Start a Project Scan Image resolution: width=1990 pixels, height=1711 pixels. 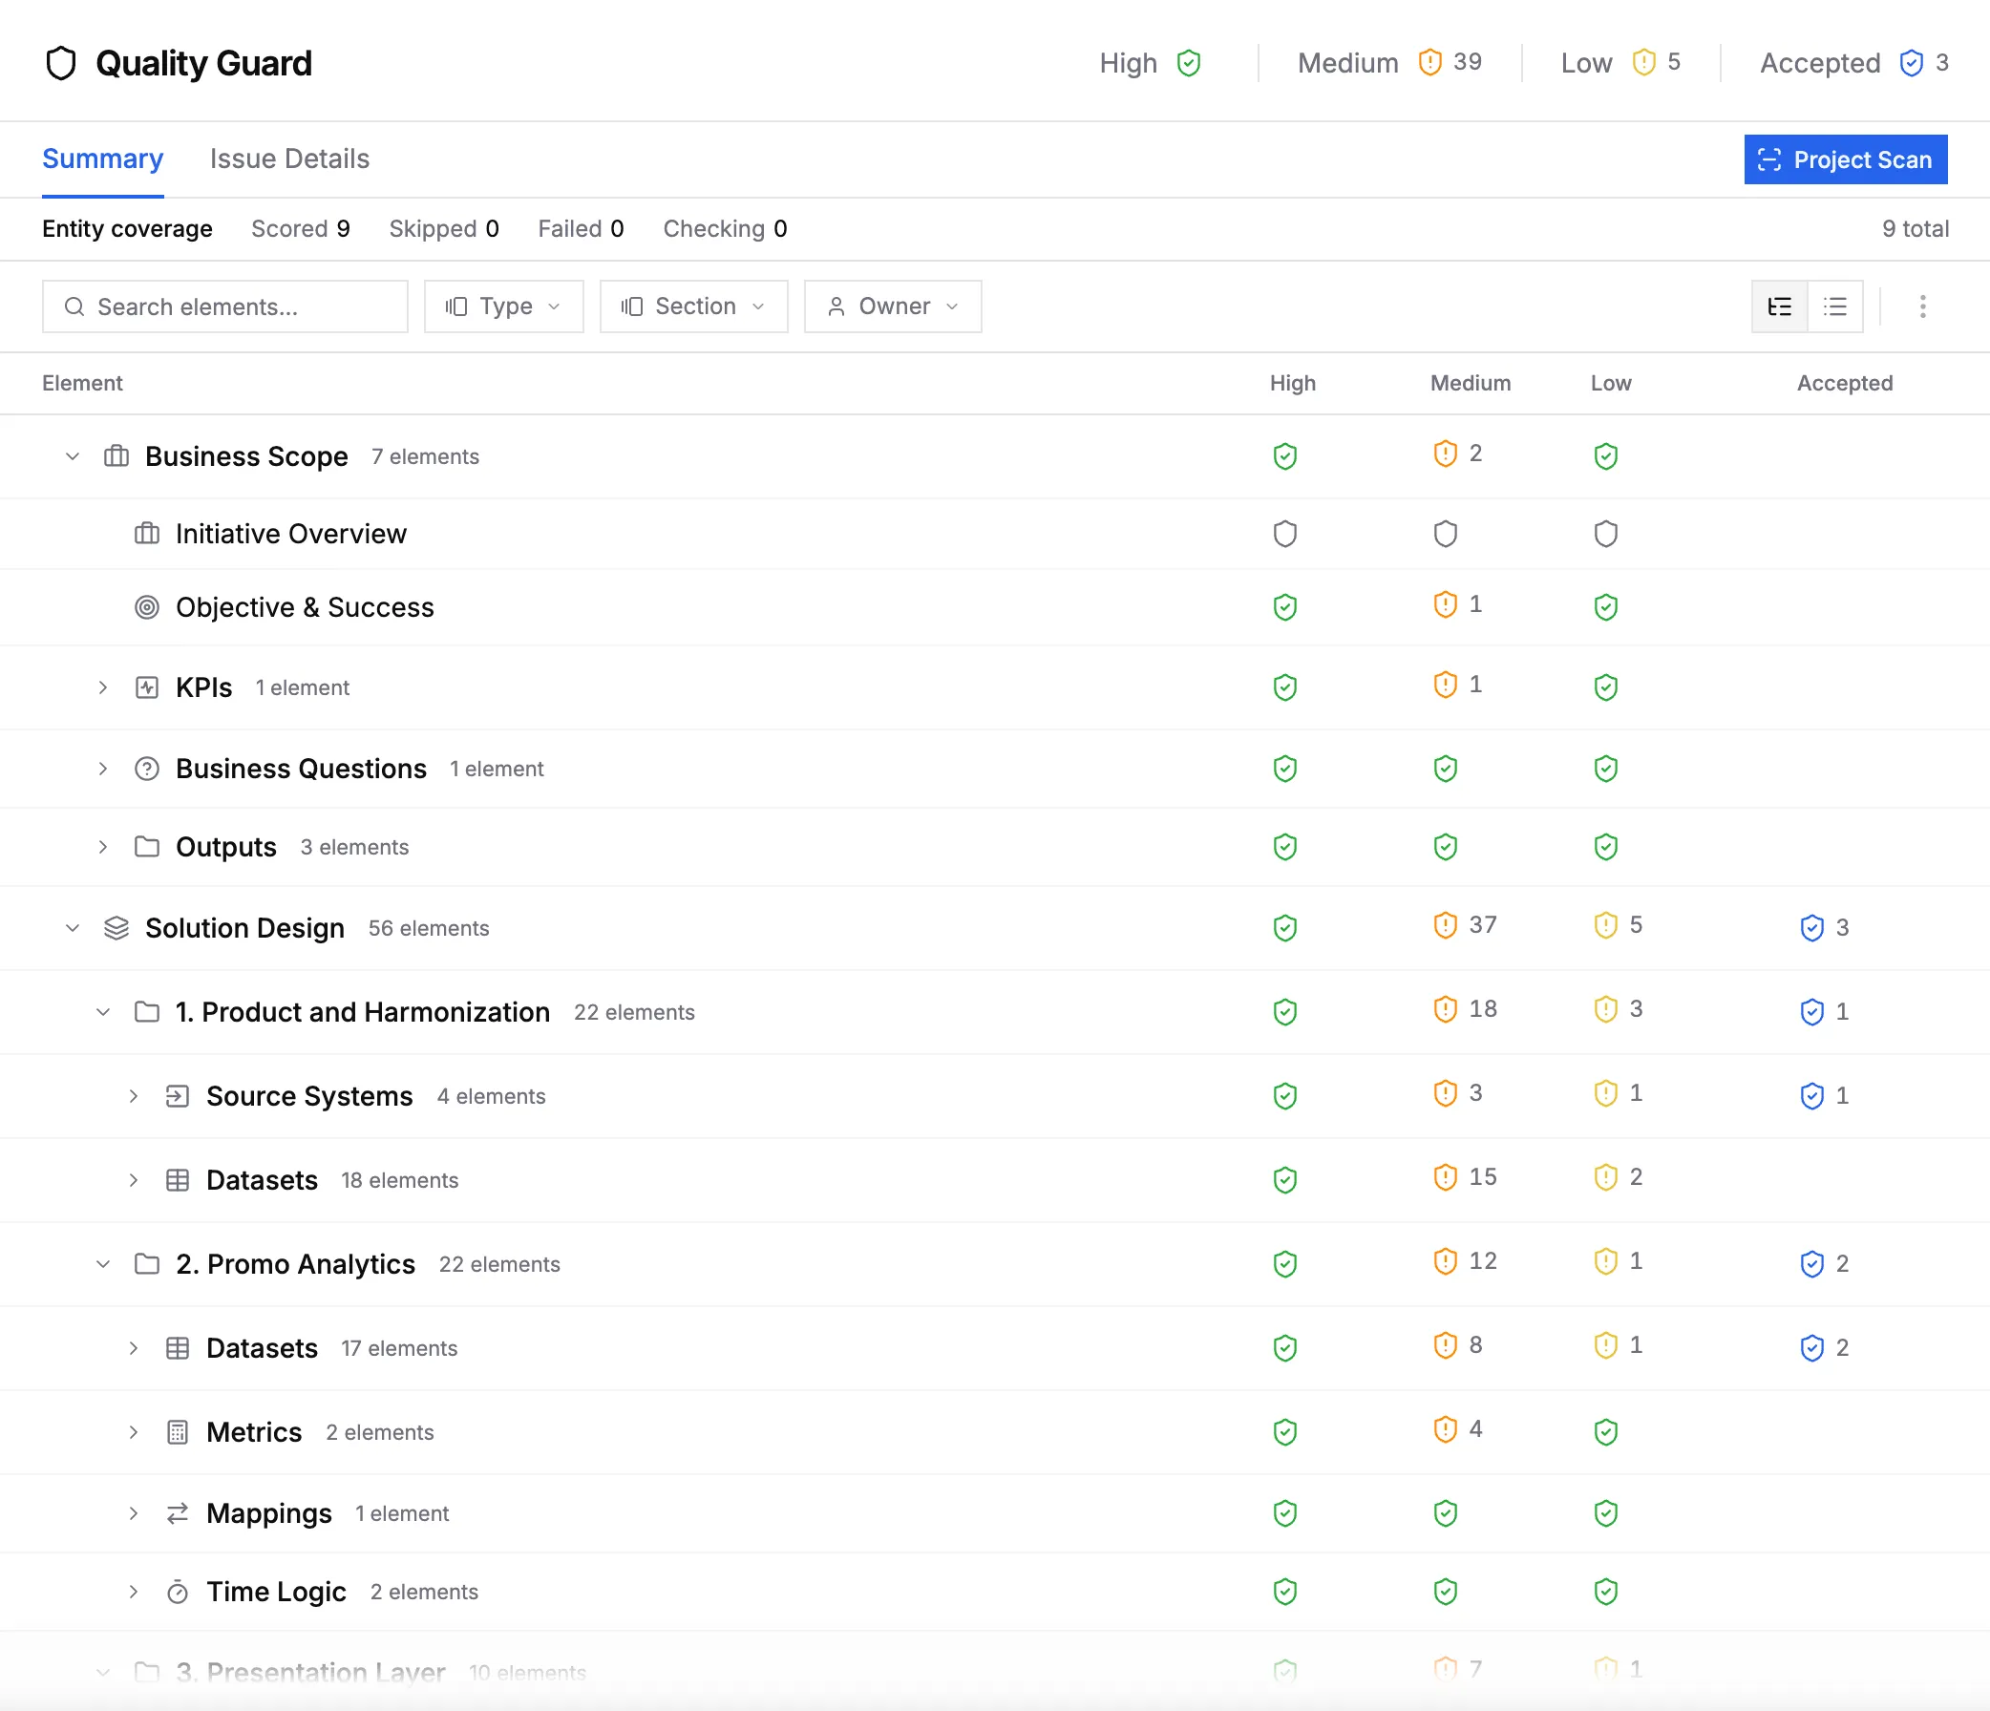[x=1846, y=159]
